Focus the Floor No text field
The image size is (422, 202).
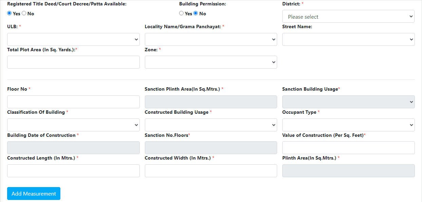tap(73, 102)
